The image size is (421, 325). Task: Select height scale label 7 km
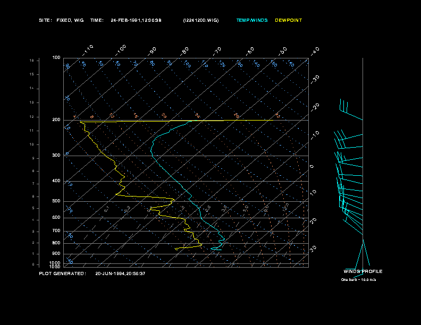click(33, 184)
